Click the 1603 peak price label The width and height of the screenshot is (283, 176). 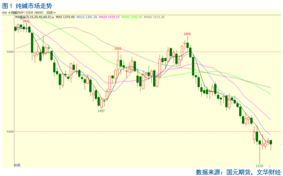[118, 48]
